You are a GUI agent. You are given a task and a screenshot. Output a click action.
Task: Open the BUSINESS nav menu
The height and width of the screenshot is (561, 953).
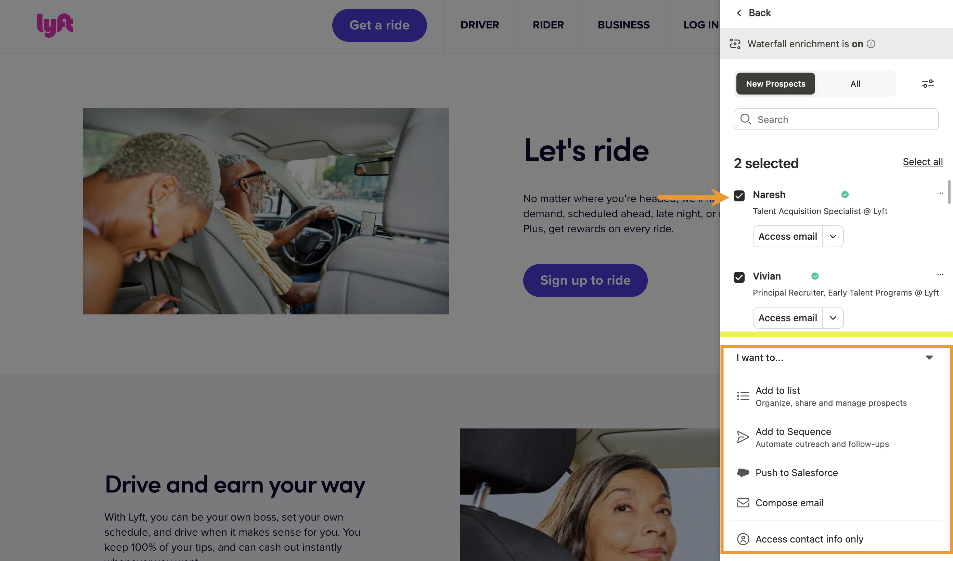pyautogui.click(x=623, y=25)
